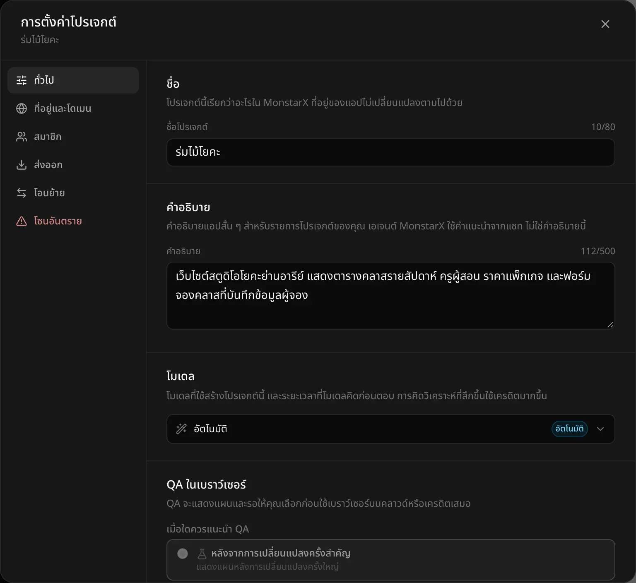This screenshot has height=583, width=636.
Task: Click the QA ในเบราว์เซอร์ section heading
Action: pos(206,484)
